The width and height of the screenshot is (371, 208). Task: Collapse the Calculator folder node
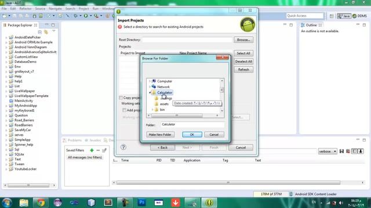(x=150, y=92)
